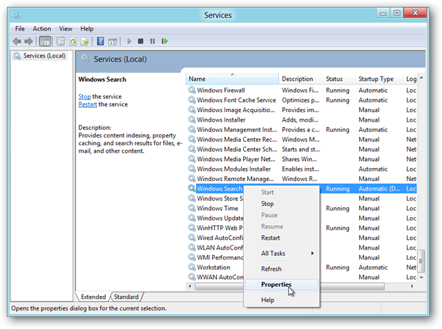This screenshot has height=329, width=442.
Task: Click the Restart Service toolbar icon
Action: [164, 41]
